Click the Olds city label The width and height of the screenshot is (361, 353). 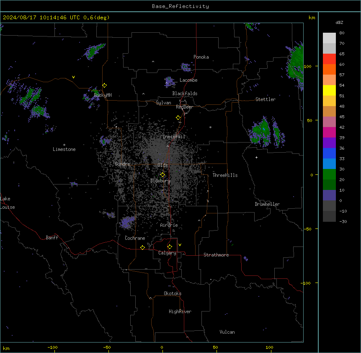point(162,165)
